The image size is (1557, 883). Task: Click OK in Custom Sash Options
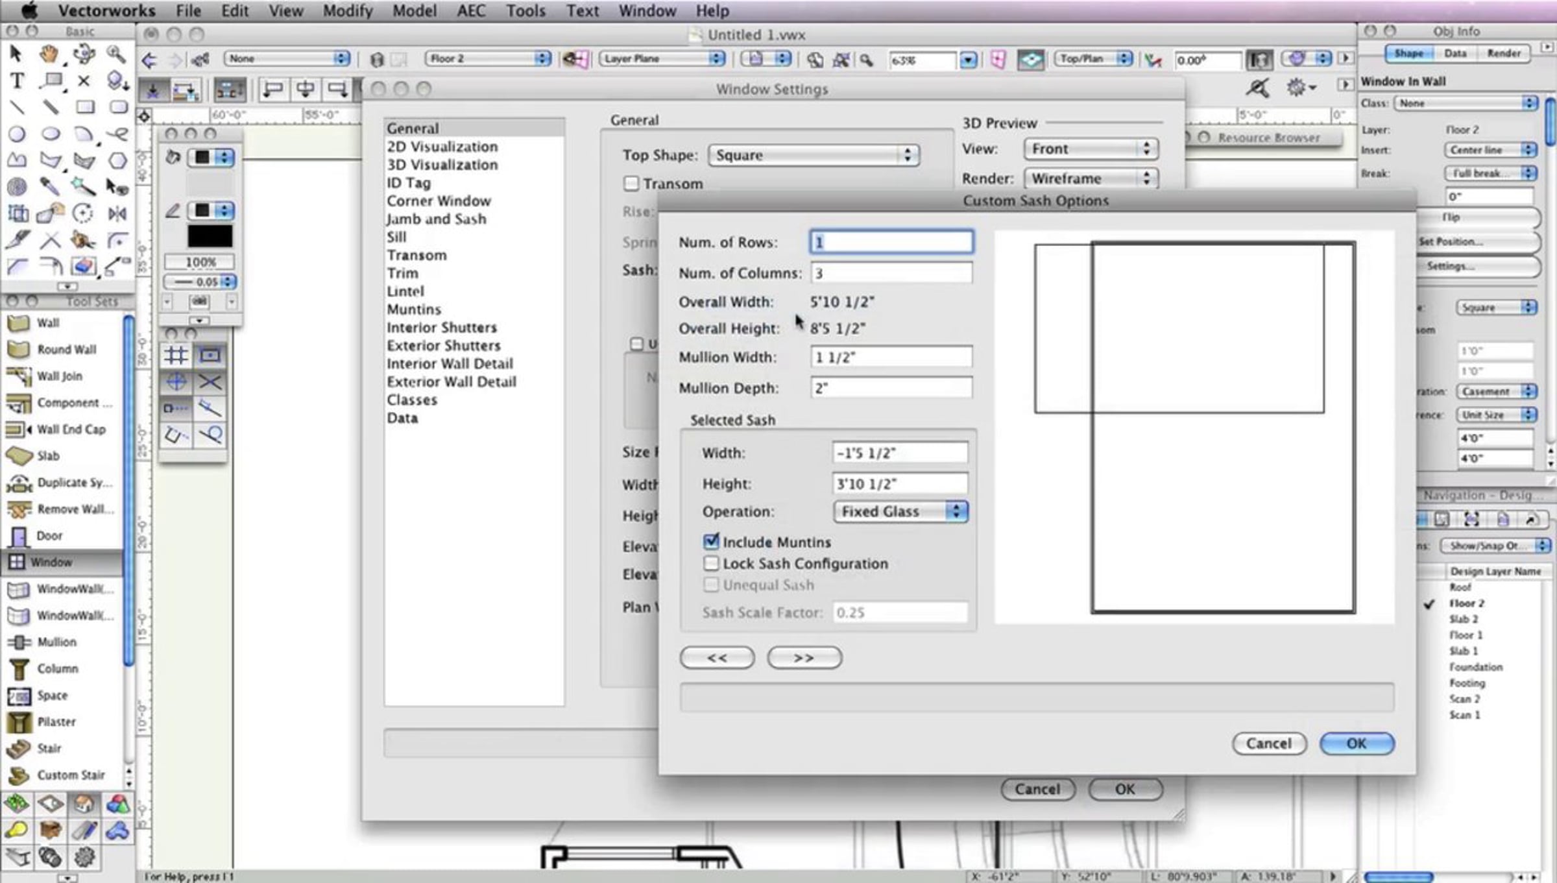click(1356, 744)
